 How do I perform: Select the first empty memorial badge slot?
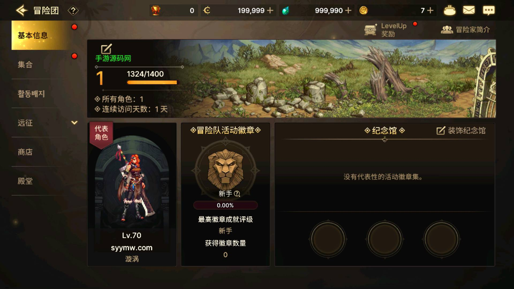point(328,239)
